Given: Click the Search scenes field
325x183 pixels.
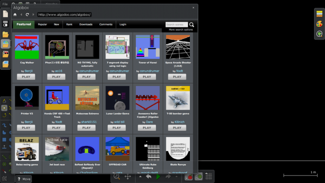Looking at the screenshot, I should tap(176, 25).
